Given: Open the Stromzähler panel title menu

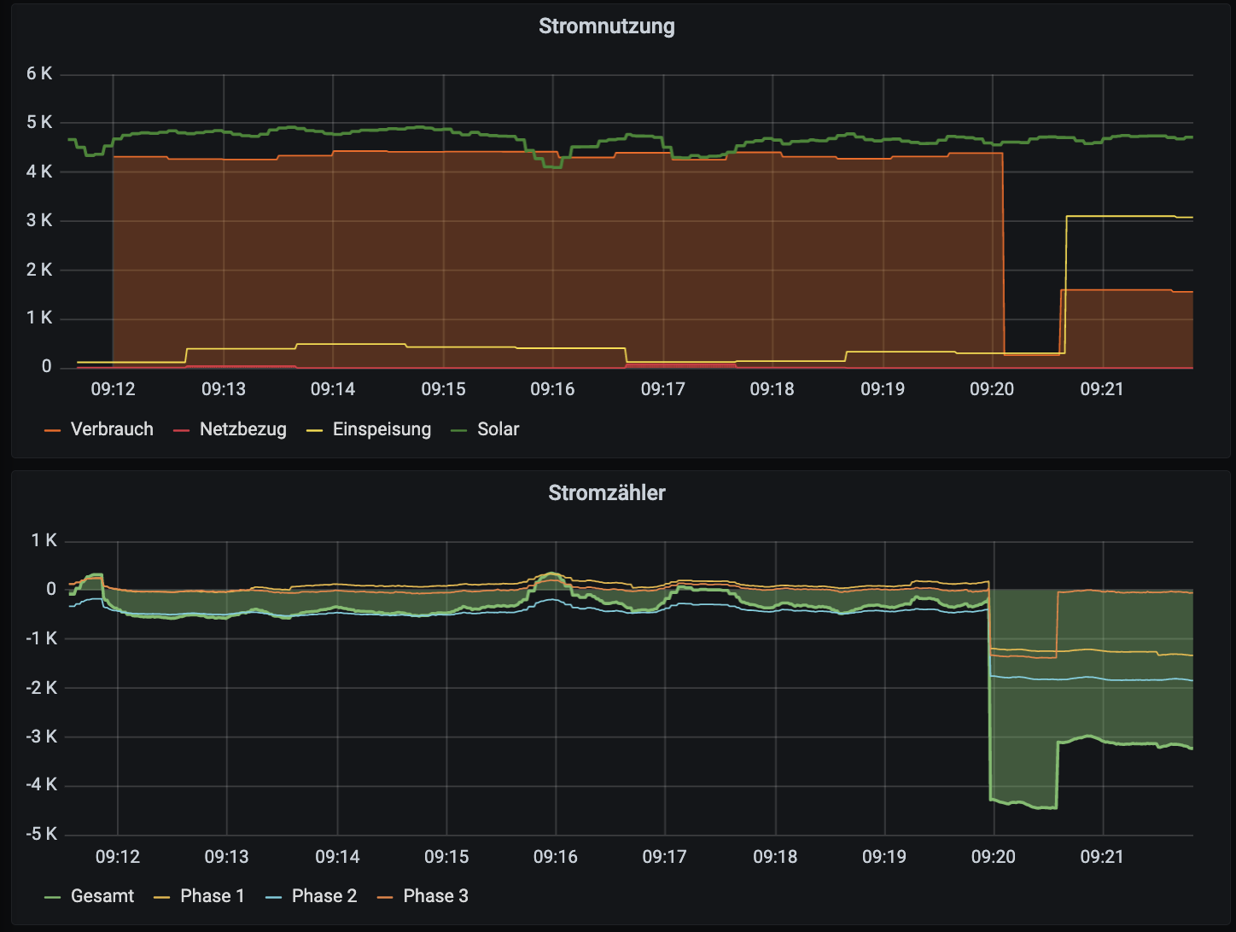Looking at the screenshot, I should (606, 493).
